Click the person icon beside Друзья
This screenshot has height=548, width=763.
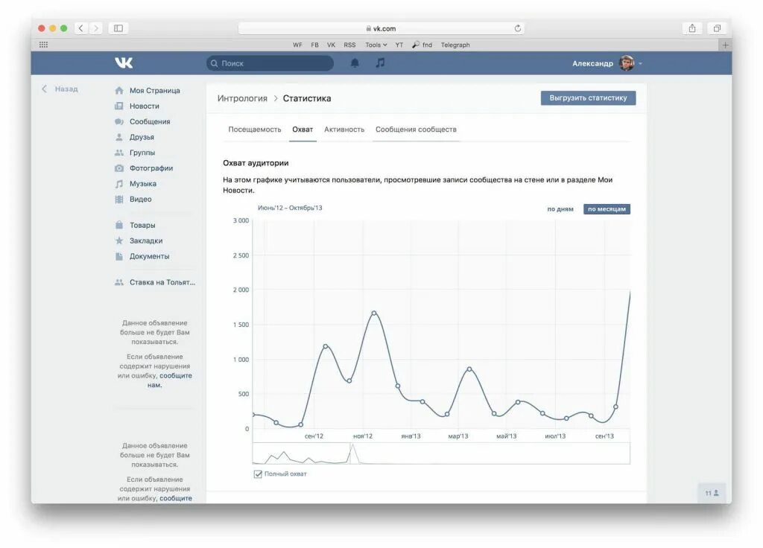pos(118,137)
